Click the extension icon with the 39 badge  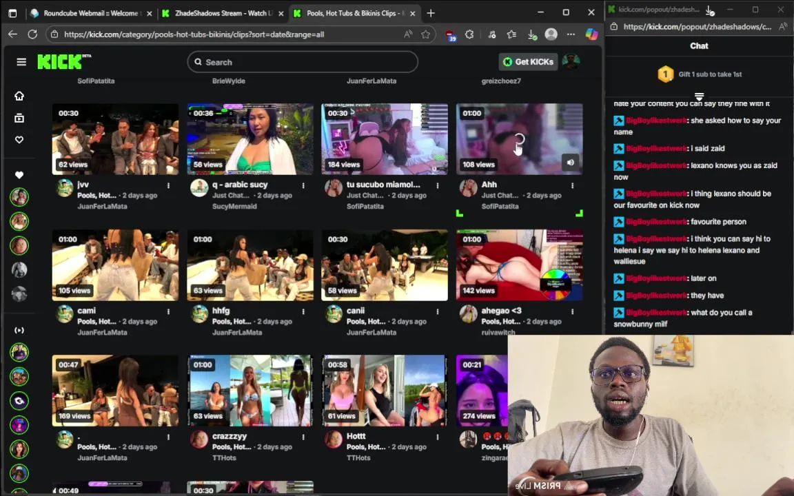[450, 35]
